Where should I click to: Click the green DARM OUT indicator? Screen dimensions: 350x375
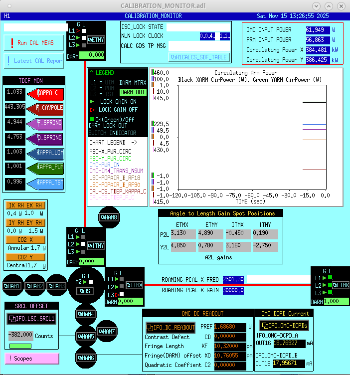tap(133, 92)
